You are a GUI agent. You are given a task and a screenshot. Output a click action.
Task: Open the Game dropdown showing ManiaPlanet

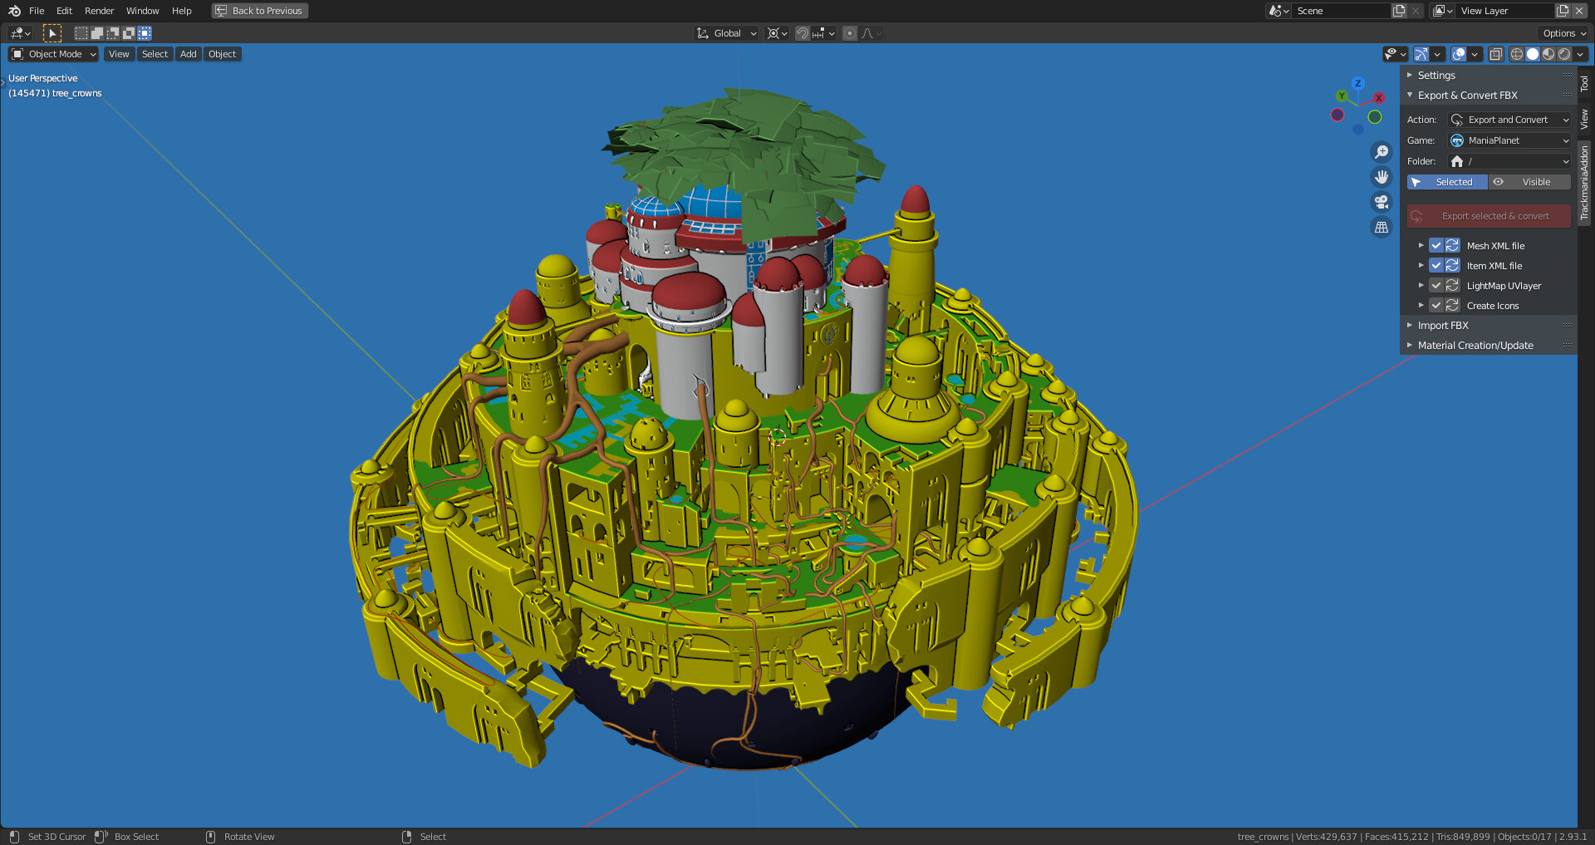[x=1509, y=140]
